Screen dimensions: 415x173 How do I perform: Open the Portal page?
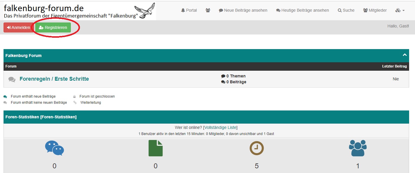coord(189,10)
